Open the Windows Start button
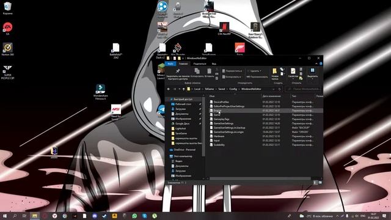Viewport: 391px width, 220px height. (5, 216)
